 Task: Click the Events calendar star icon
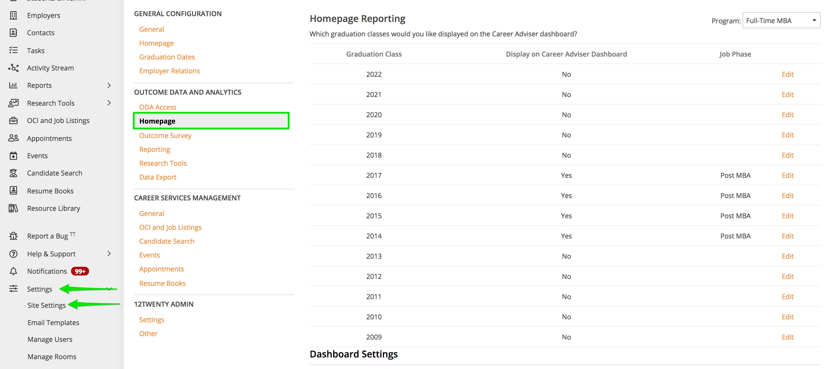(x=13, y=156)
